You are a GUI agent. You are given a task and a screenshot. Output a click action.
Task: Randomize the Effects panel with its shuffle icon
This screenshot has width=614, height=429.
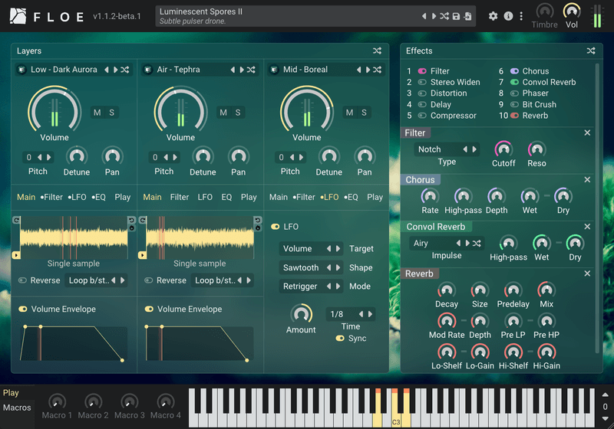(x=591, y=51)
